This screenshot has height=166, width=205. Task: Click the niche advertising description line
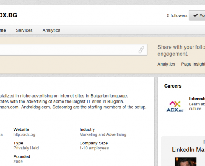coord(64,96)
